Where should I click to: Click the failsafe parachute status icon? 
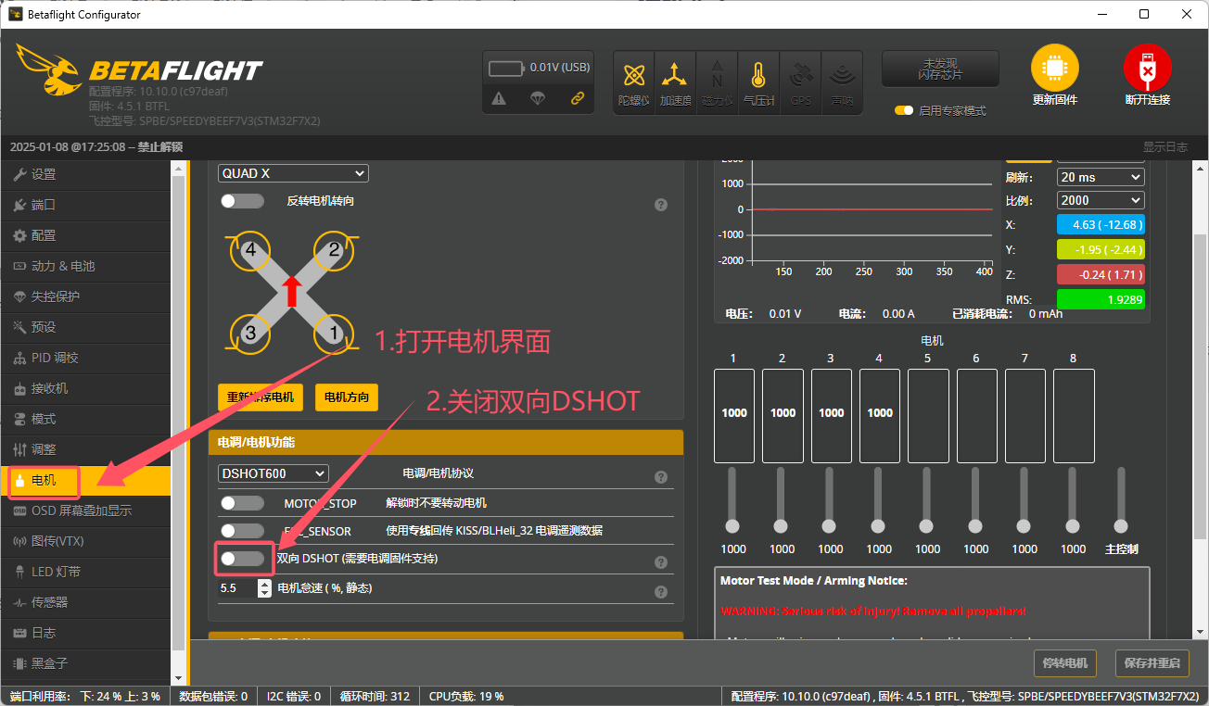tap(538, 98)
